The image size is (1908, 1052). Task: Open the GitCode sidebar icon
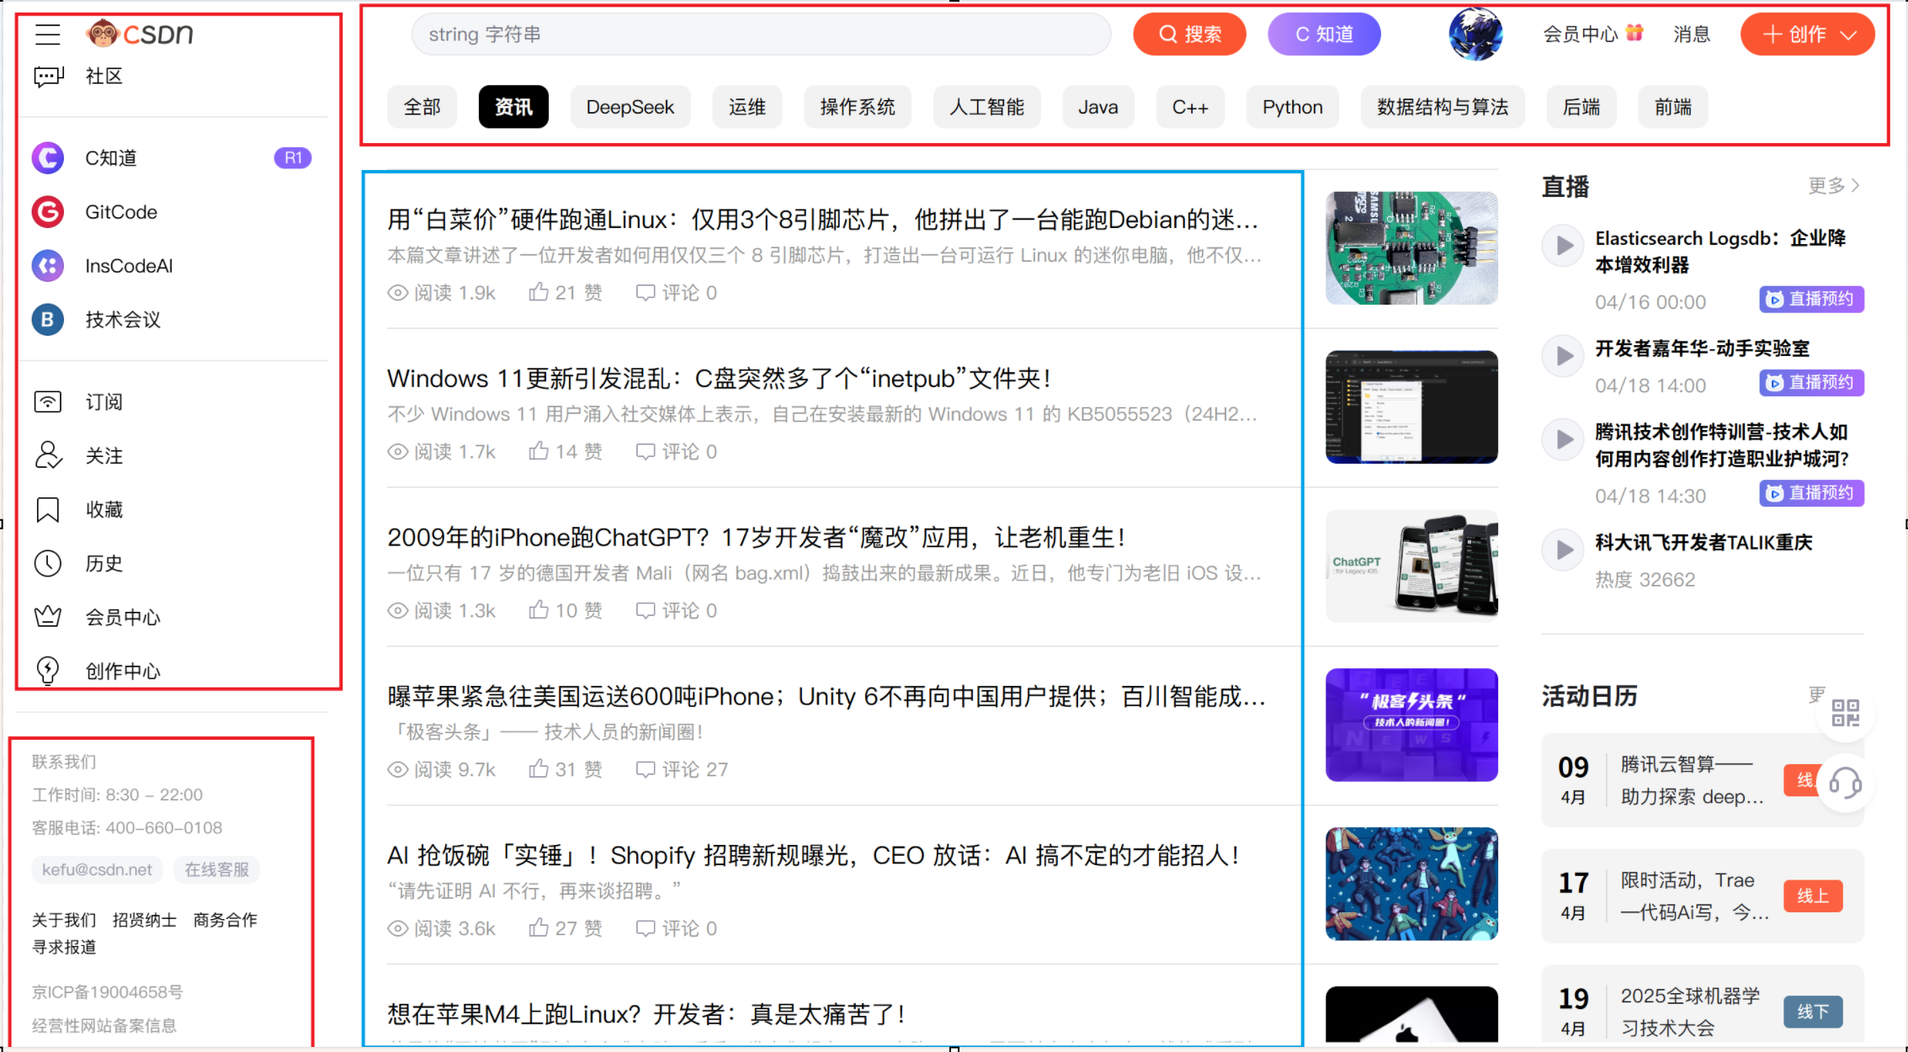(48, 212)
